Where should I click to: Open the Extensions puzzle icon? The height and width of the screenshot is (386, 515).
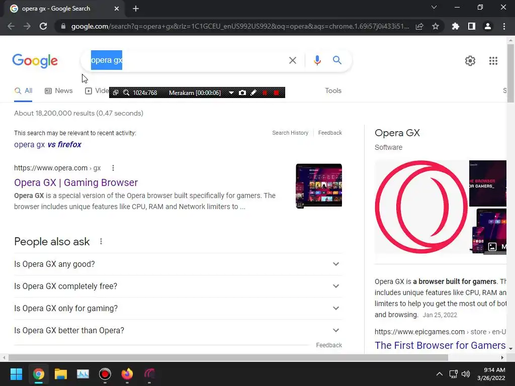(455, 26)
